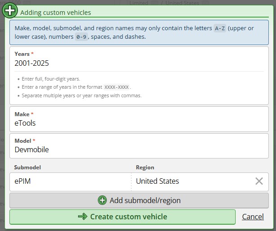Click the Region column header
The height and width of the screenshot is (231, 276).
145,168
